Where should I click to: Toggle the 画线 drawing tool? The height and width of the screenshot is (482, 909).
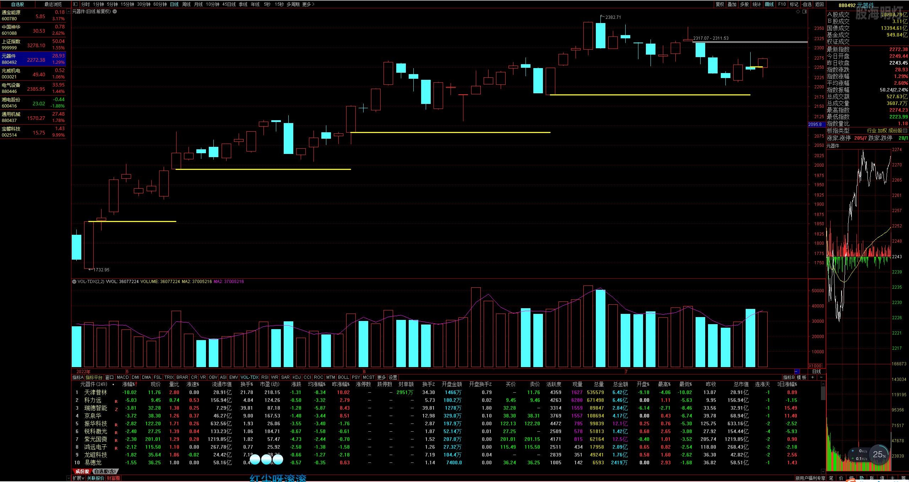769,4
